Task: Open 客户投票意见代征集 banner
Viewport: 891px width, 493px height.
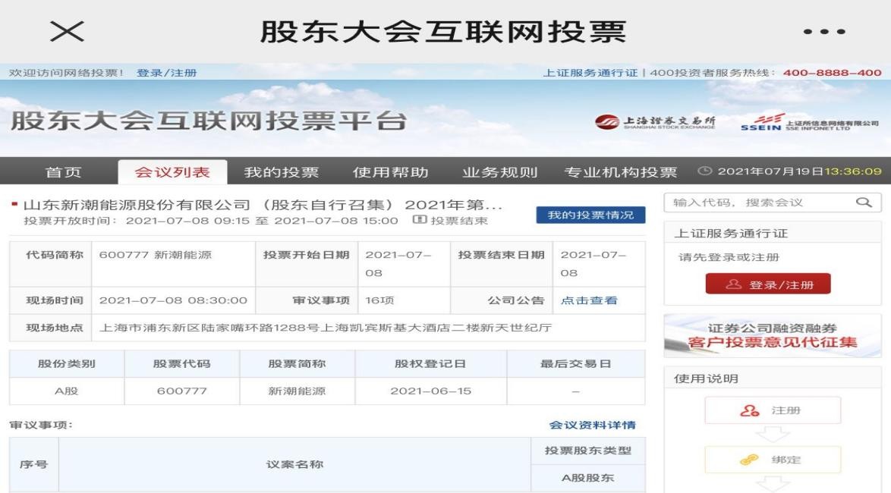Action: click(x=773, y=335)
